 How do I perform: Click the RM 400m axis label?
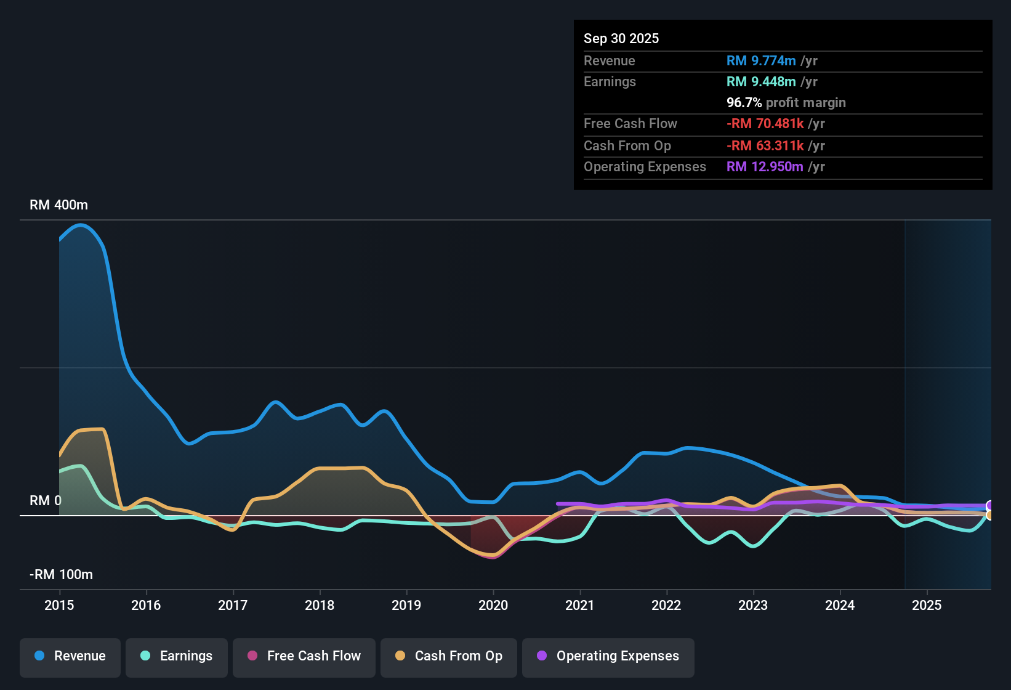click(x=59, y=205)
